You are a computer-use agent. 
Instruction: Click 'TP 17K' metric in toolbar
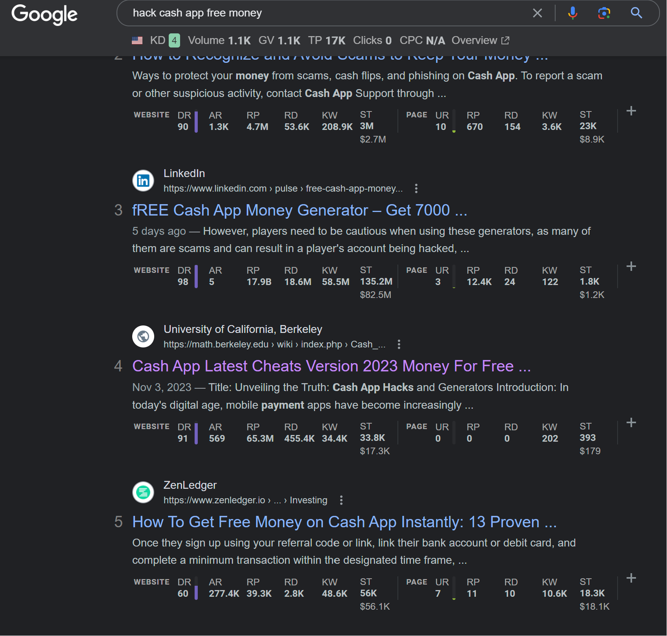[326, 40]
